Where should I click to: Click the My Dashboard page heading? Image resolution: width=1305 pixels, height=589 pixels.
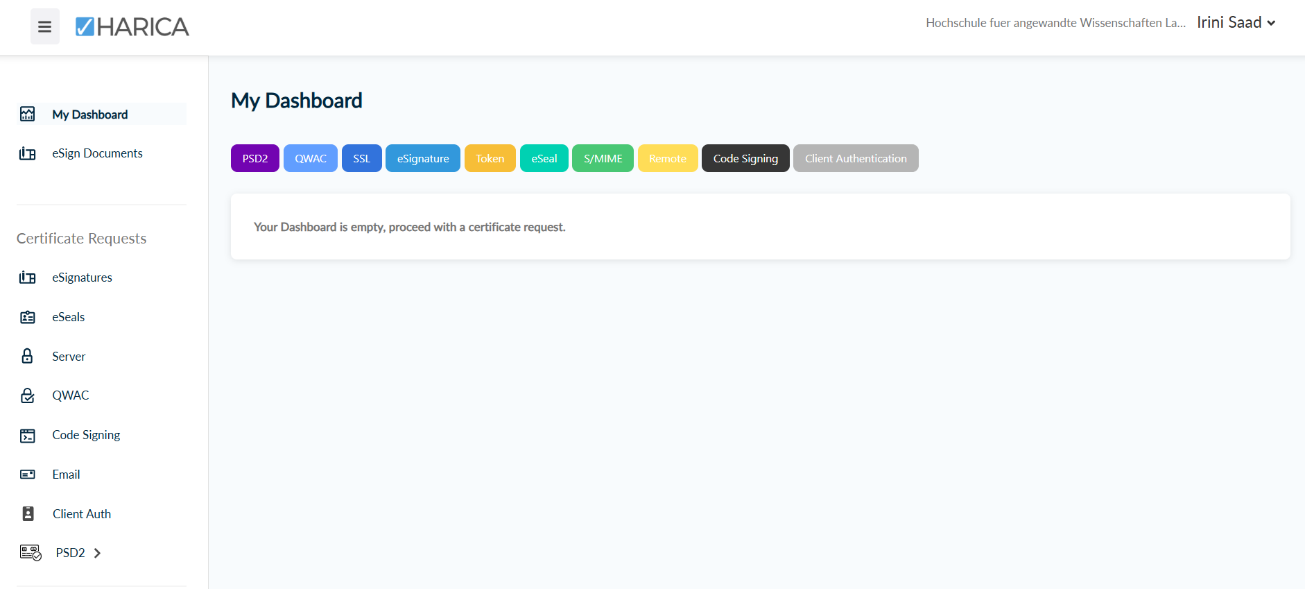click(297, 101)
